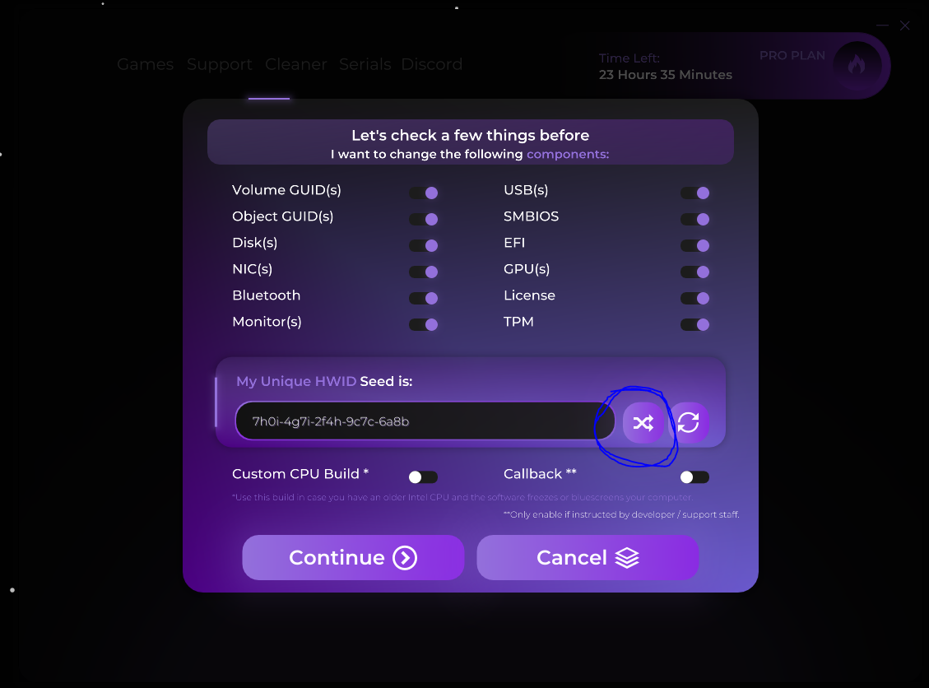The height and width of the screenshot is (688, 929).
Task: Disable Bluetooth spoofing toggle
Action: 424,298
